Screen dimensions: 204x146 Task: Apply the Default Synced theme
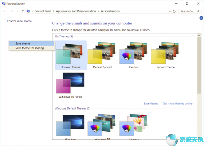tap(102, 55)
